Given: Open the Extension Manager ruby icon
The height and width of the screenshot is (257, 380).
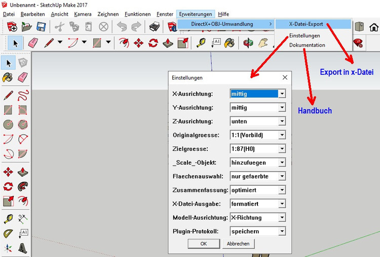Looking at the screenshot, I should pyautogui.click(x=358, y=43).
